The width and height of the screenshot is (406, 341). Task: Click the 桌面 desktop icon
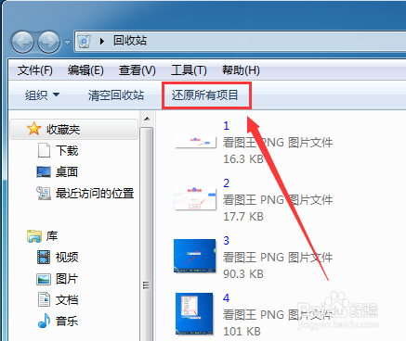pos(44,171)
